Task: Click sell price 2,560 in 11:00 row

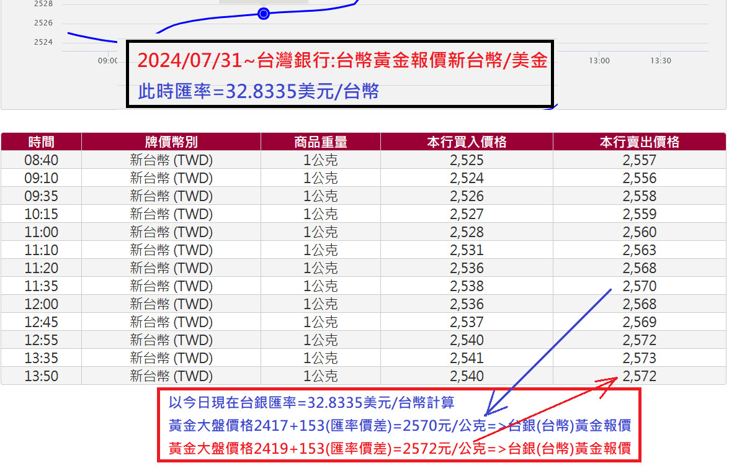Action: (x=639, y=232)
